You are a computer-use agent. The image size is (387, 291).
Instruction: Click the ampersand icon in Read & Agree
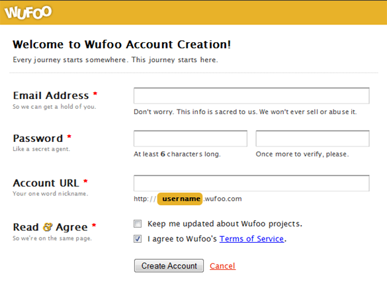(x=48, y=227)
